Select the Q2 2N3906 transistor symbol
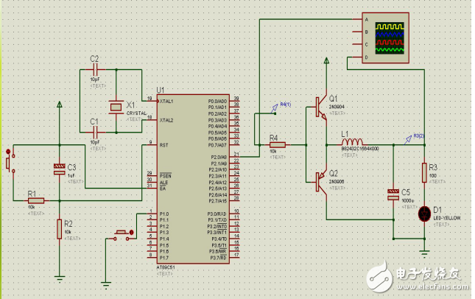This screenshot has width=475, height=299. pos(320,181)
